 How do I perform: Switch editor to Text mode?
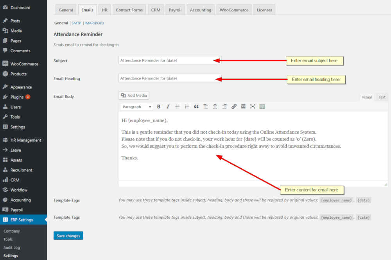click(382, 97)
